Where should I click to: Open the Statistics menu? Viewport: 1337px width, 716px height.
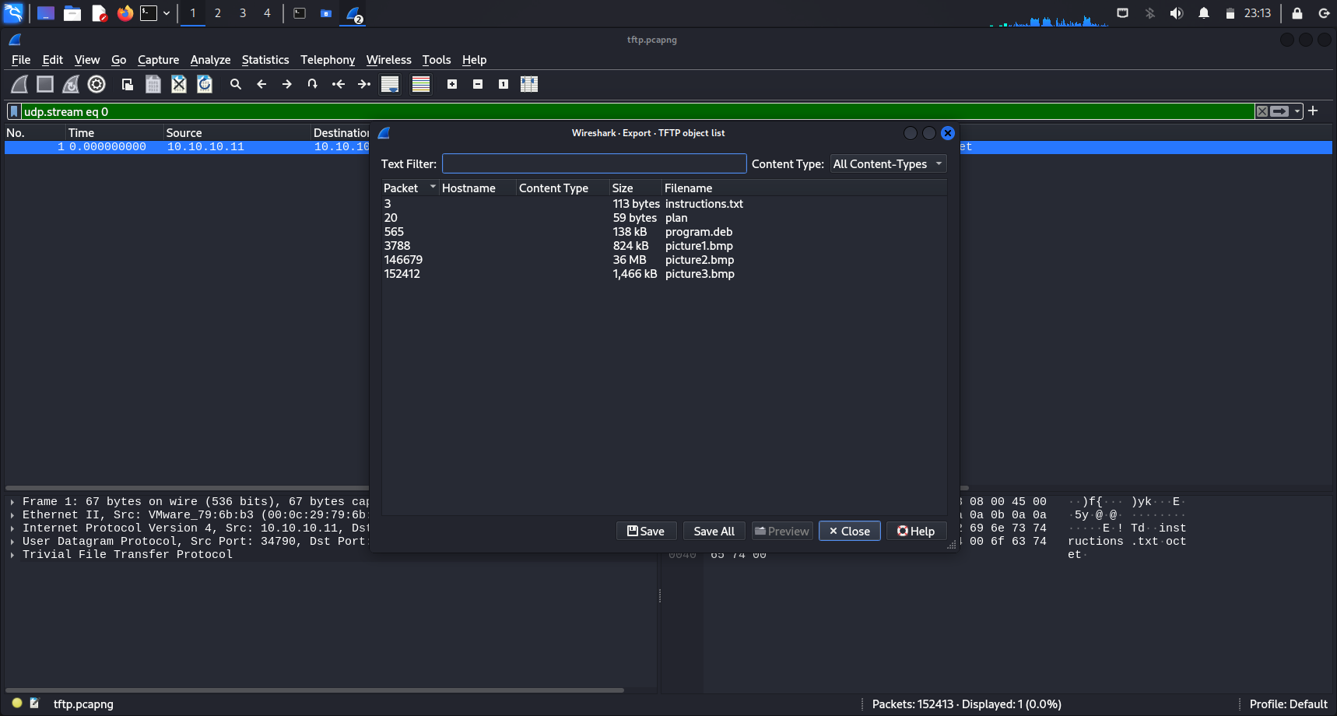265,60
